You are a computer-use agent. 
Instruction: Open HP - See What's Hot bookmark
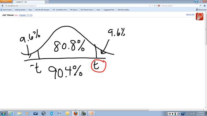coord(59,10)
